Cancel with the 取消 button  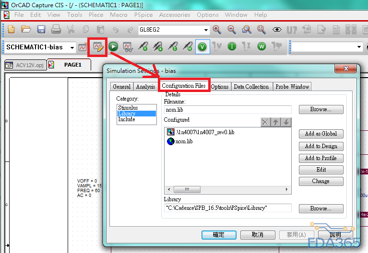(x=258, y=235)
